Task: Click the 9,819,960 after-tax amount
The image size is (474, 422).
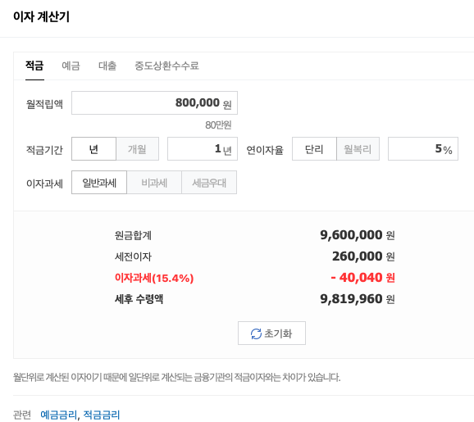Action: tap(351, 299)
